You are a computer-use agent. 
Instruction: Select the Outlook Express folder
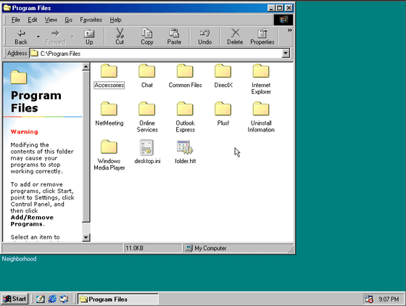185,117
